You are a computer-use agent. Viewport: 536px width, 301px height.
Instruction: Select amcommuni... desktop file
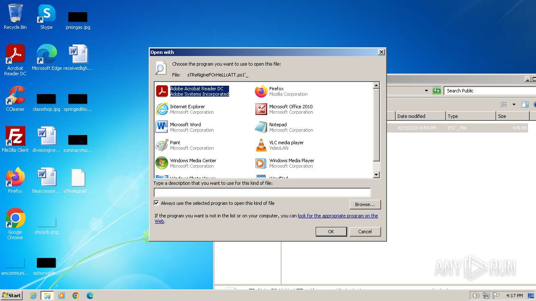(15, 266)
